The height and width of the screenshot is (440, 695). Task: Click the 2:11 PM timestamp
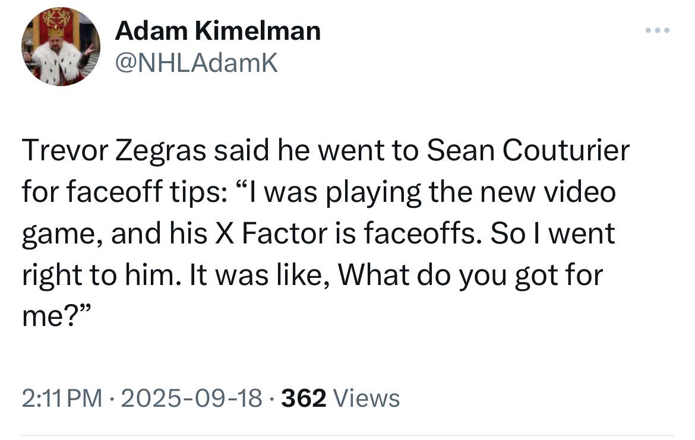click(62, 398)
